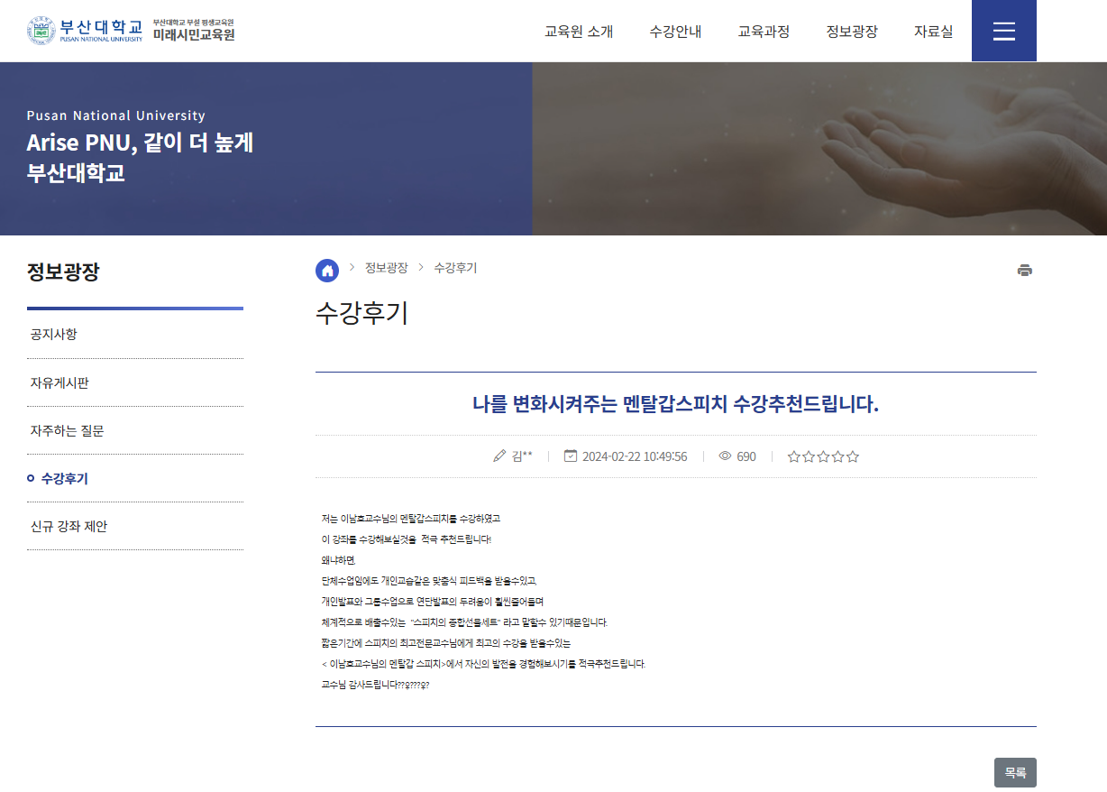Click the pencil author icon
This screenshot has height=792, width=1107.
pos(499,456)
